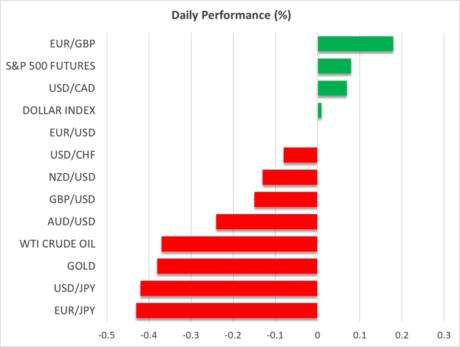Click the -0.5 axis tick label
Viewport: 460px width, 347px height.
(x=107, y=335)
